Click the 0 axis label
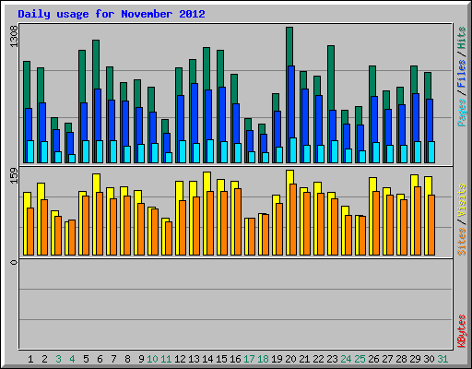The image size is (472, 369). point(14,262)
